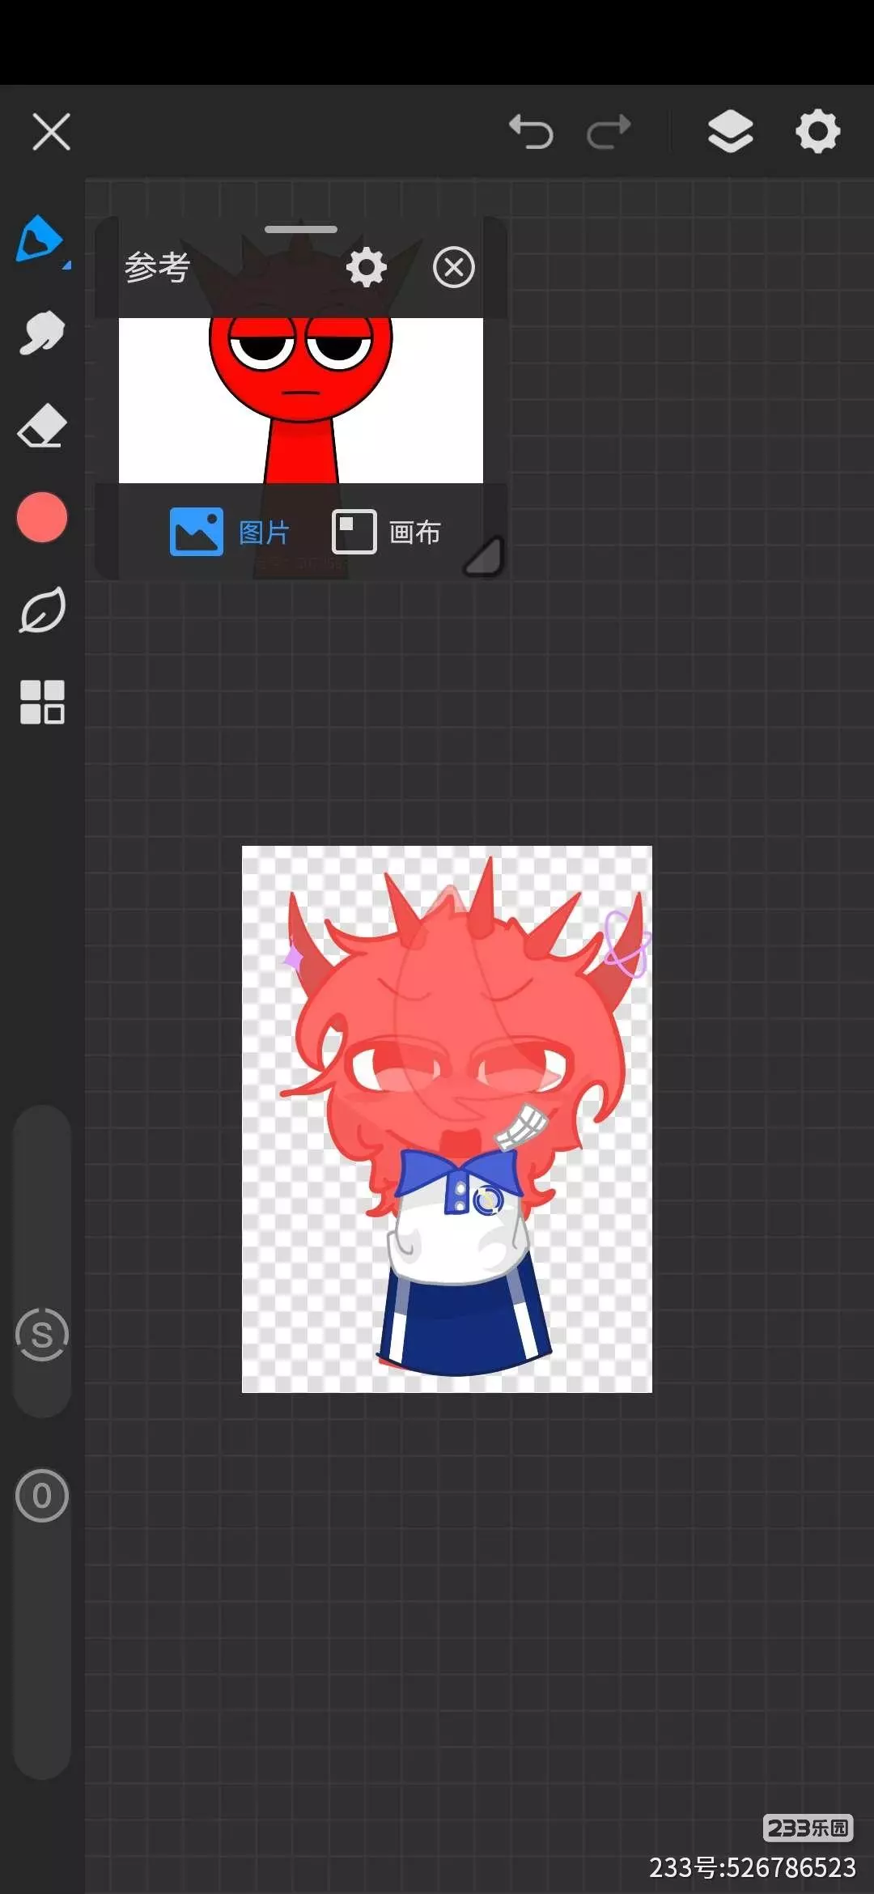Tap the red character reference image
The width and height of the screenshot is (874, 1894).
pos(301,400)
